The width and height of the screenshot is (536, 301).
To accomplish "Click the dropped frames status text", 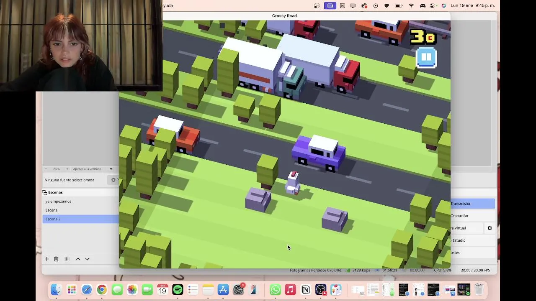I will [x=315, y=270].
